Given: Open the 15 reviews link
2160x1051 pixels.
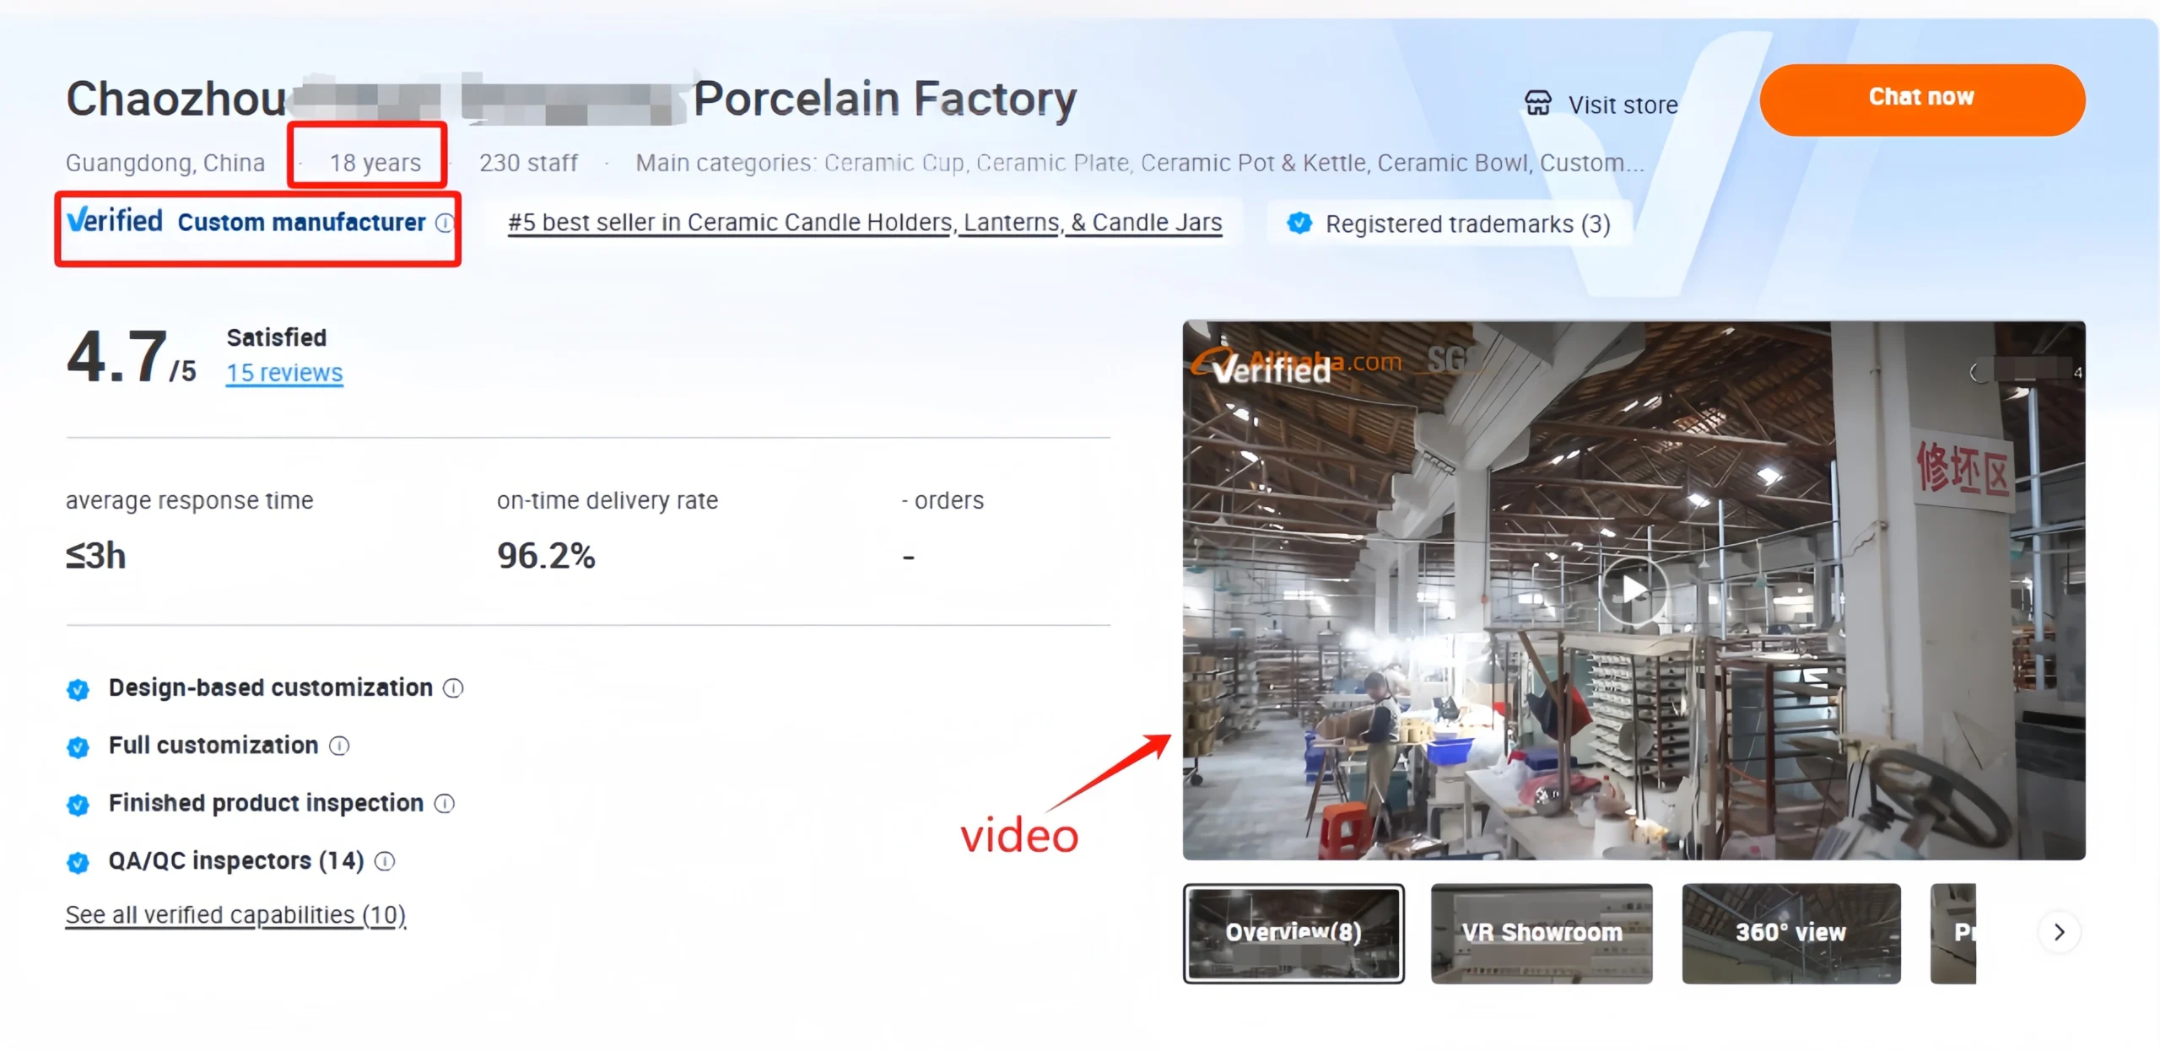Looking at the screenshot, I should click(x=284, y=373).
